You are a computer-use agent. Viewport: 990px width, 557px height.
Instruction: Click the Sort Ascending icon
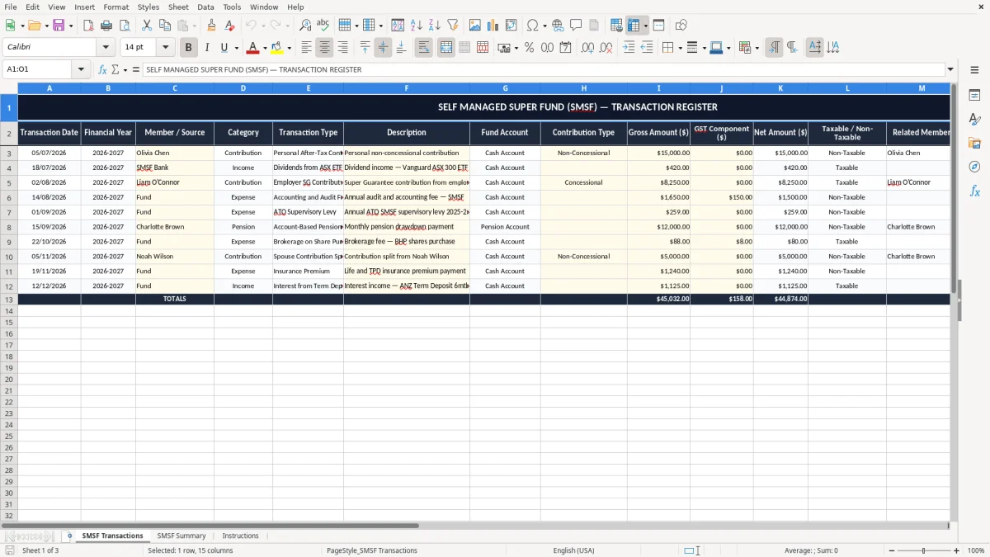click(416, 26)
